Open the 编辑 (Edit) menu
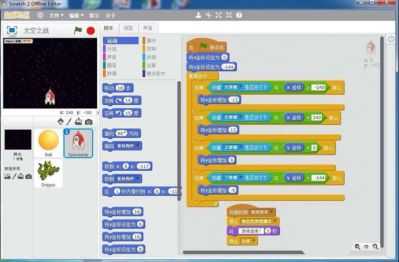 click(76, 15)
